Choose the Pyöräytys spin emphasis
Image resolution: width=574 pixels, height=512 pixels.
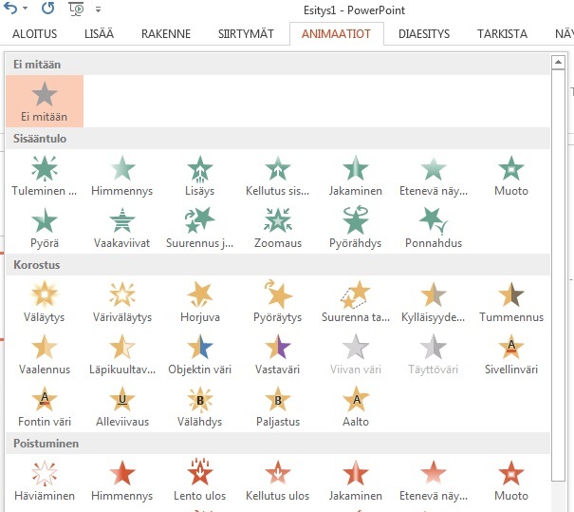click(277, 301)
